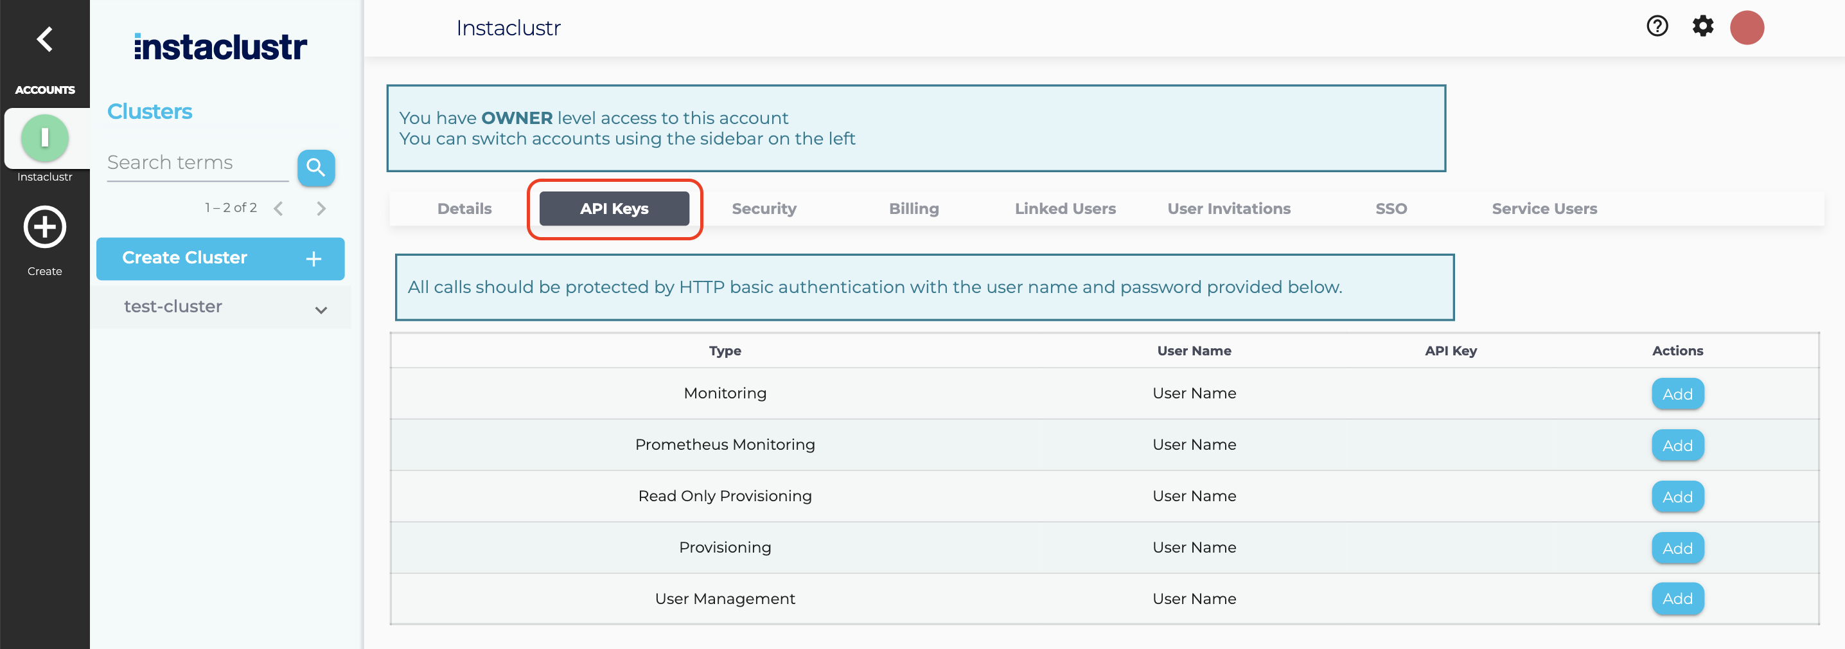Open the Billing tab
1845x649 pixels.
(914, 208)
